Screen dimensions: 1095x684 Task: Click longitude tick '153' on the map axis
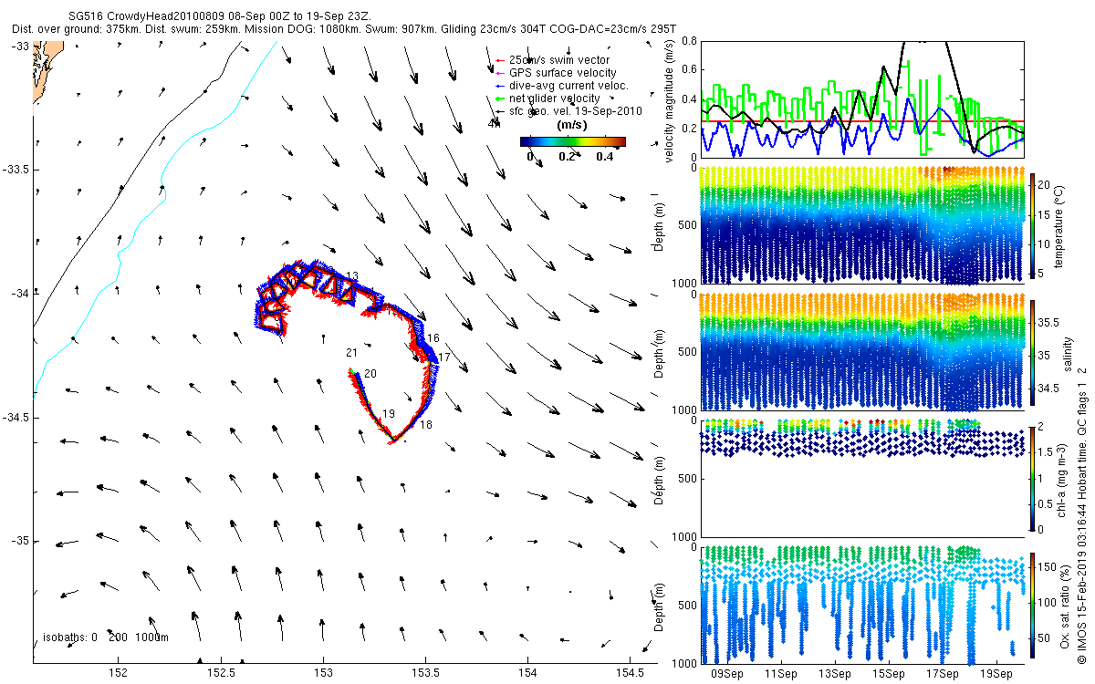coord(324,673)
